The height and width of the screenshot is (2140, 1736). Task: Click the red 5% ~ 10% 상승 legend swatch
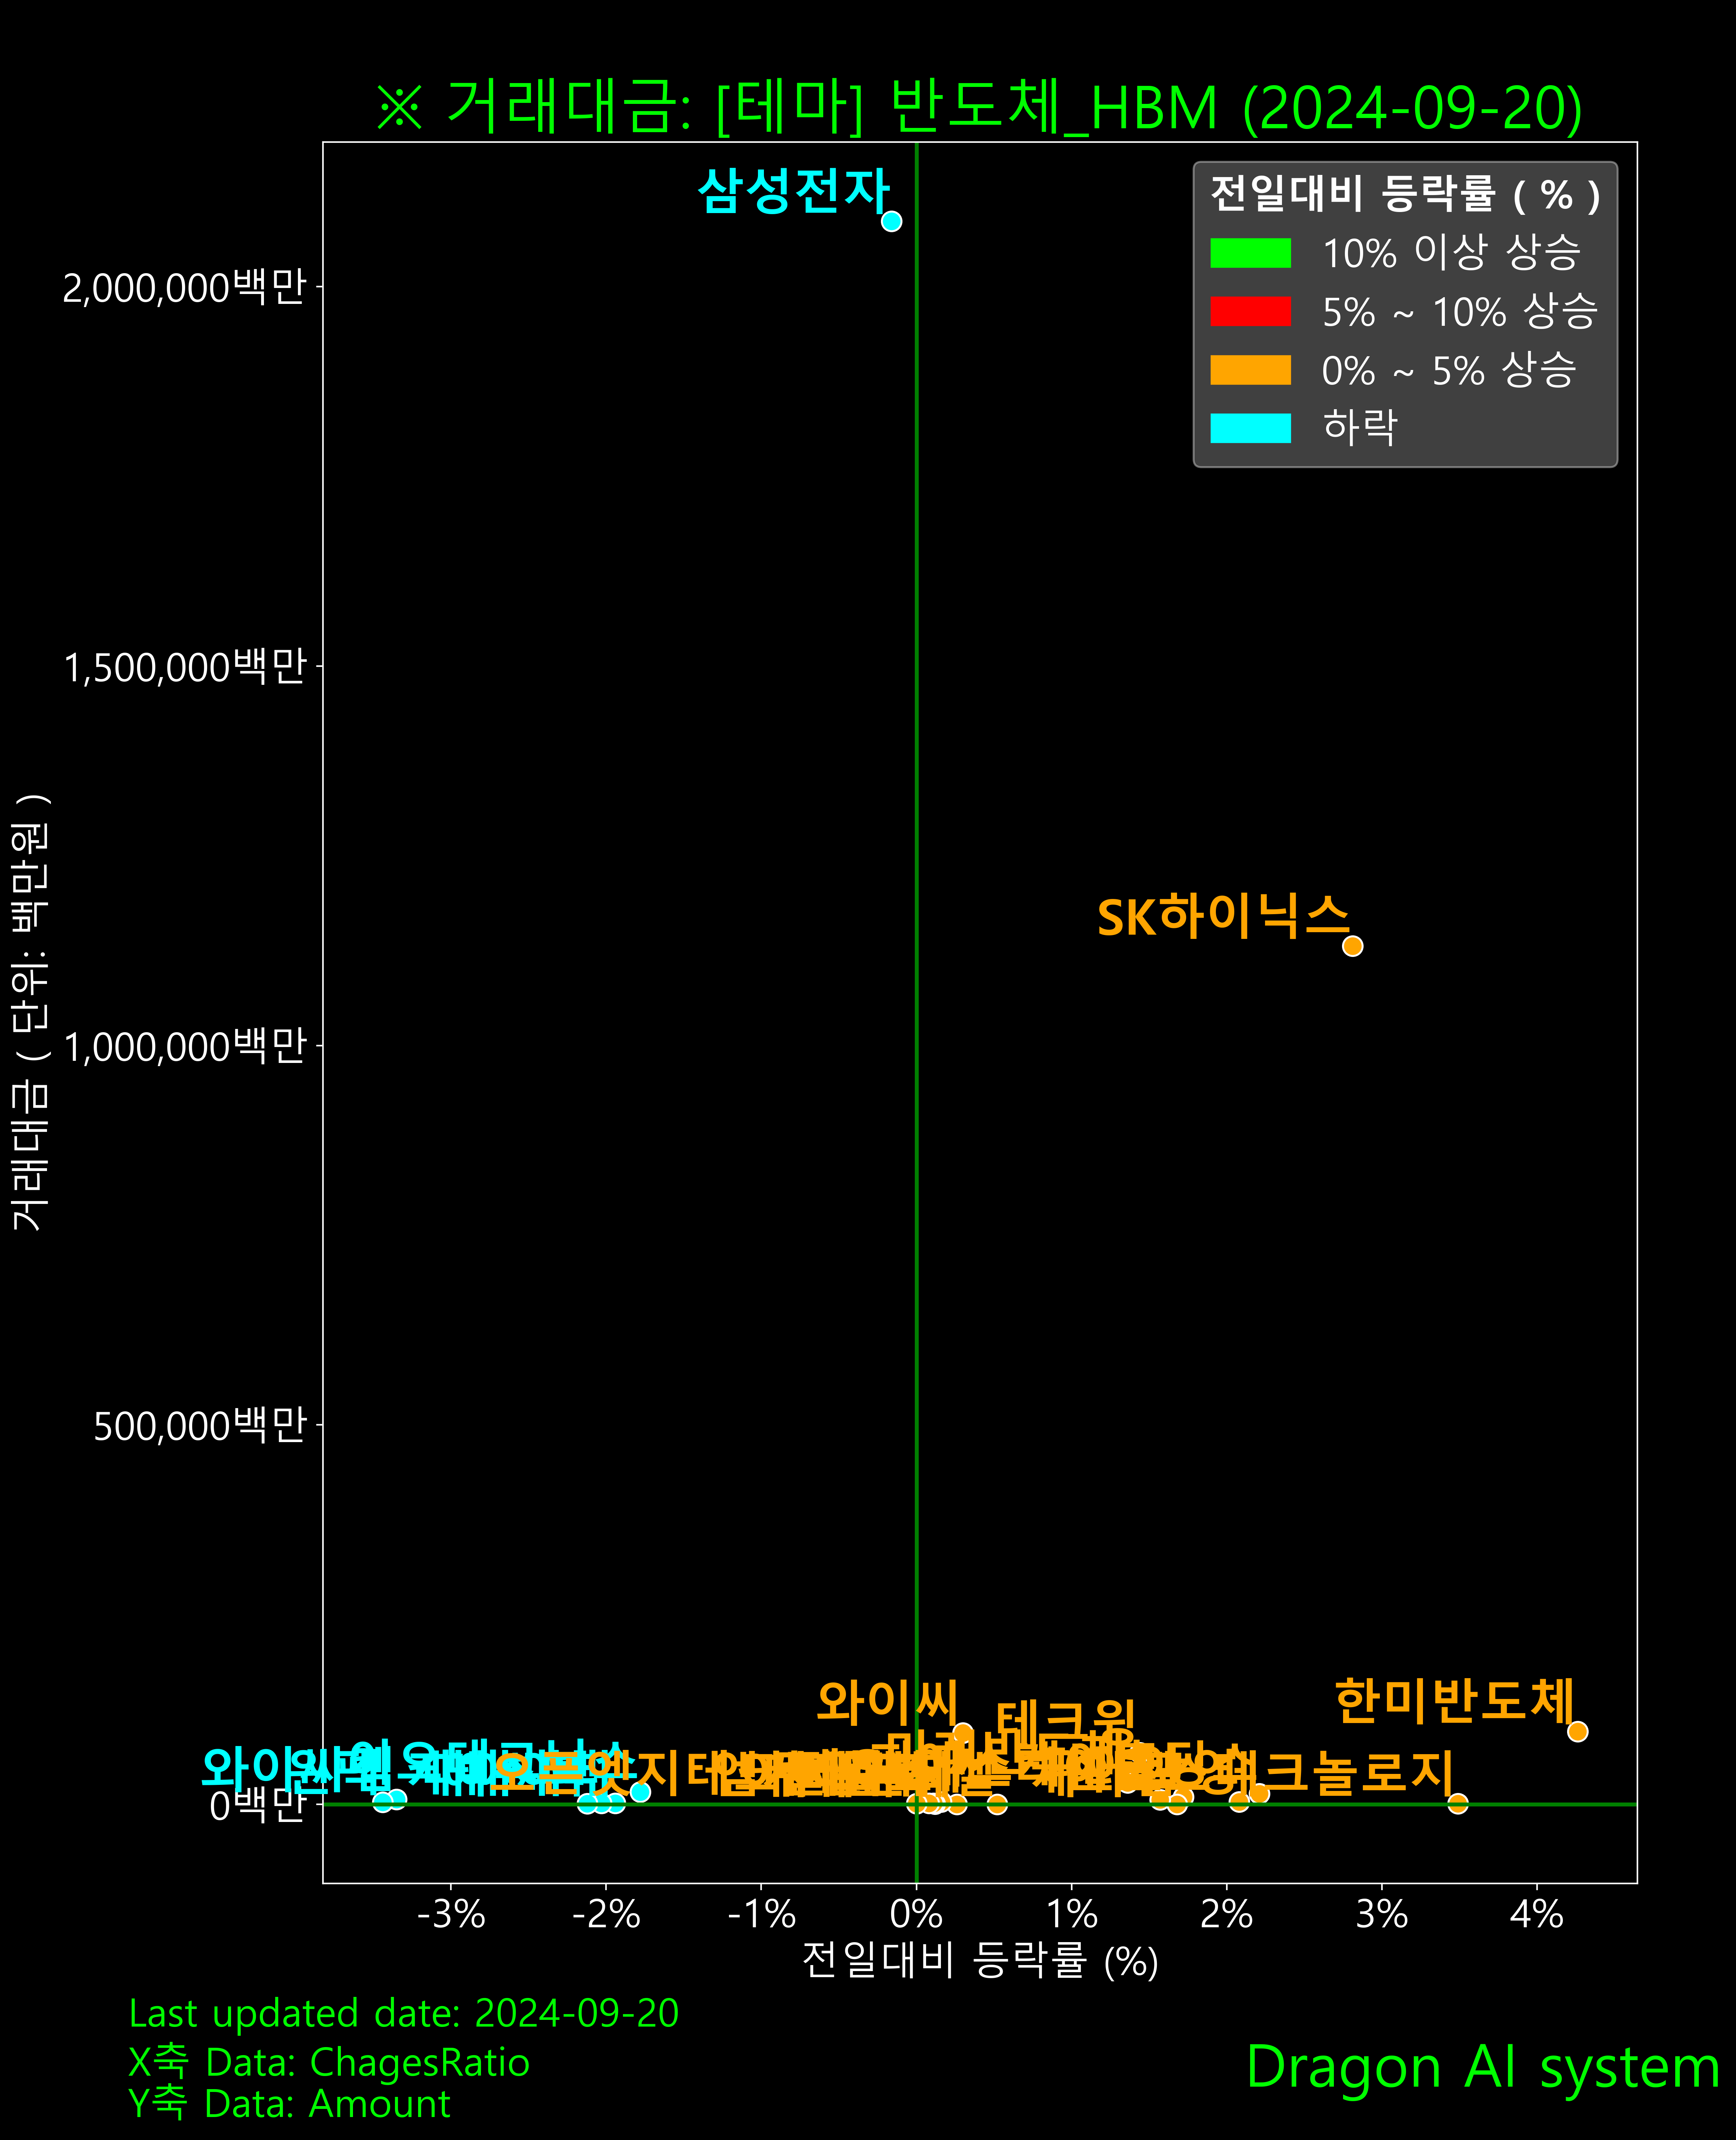1250,311
